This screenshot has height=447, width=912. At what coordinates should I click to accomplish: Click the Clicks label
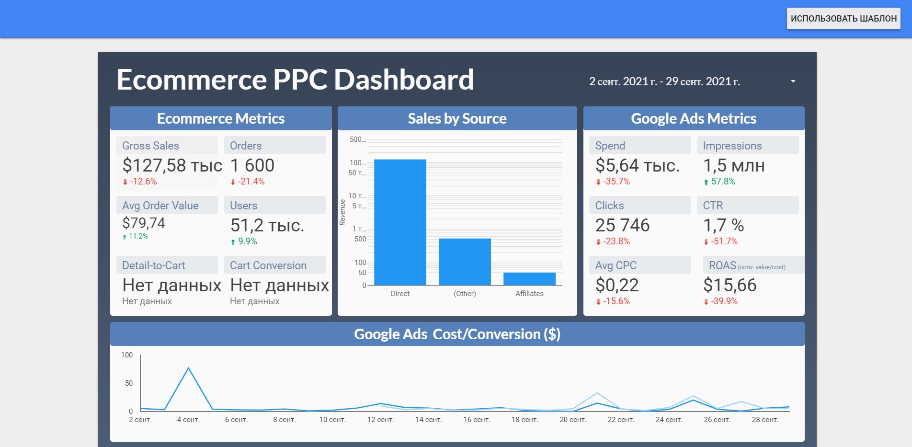pyautogui.click(x=609, y=206)
